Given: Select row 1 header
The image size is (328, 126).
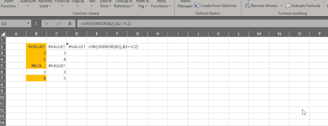Looking at the screenshot, I should pyautogui.click(x=3, y=40).
